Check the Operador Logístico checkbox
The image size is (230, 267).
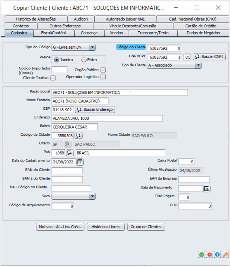[103, 77]
